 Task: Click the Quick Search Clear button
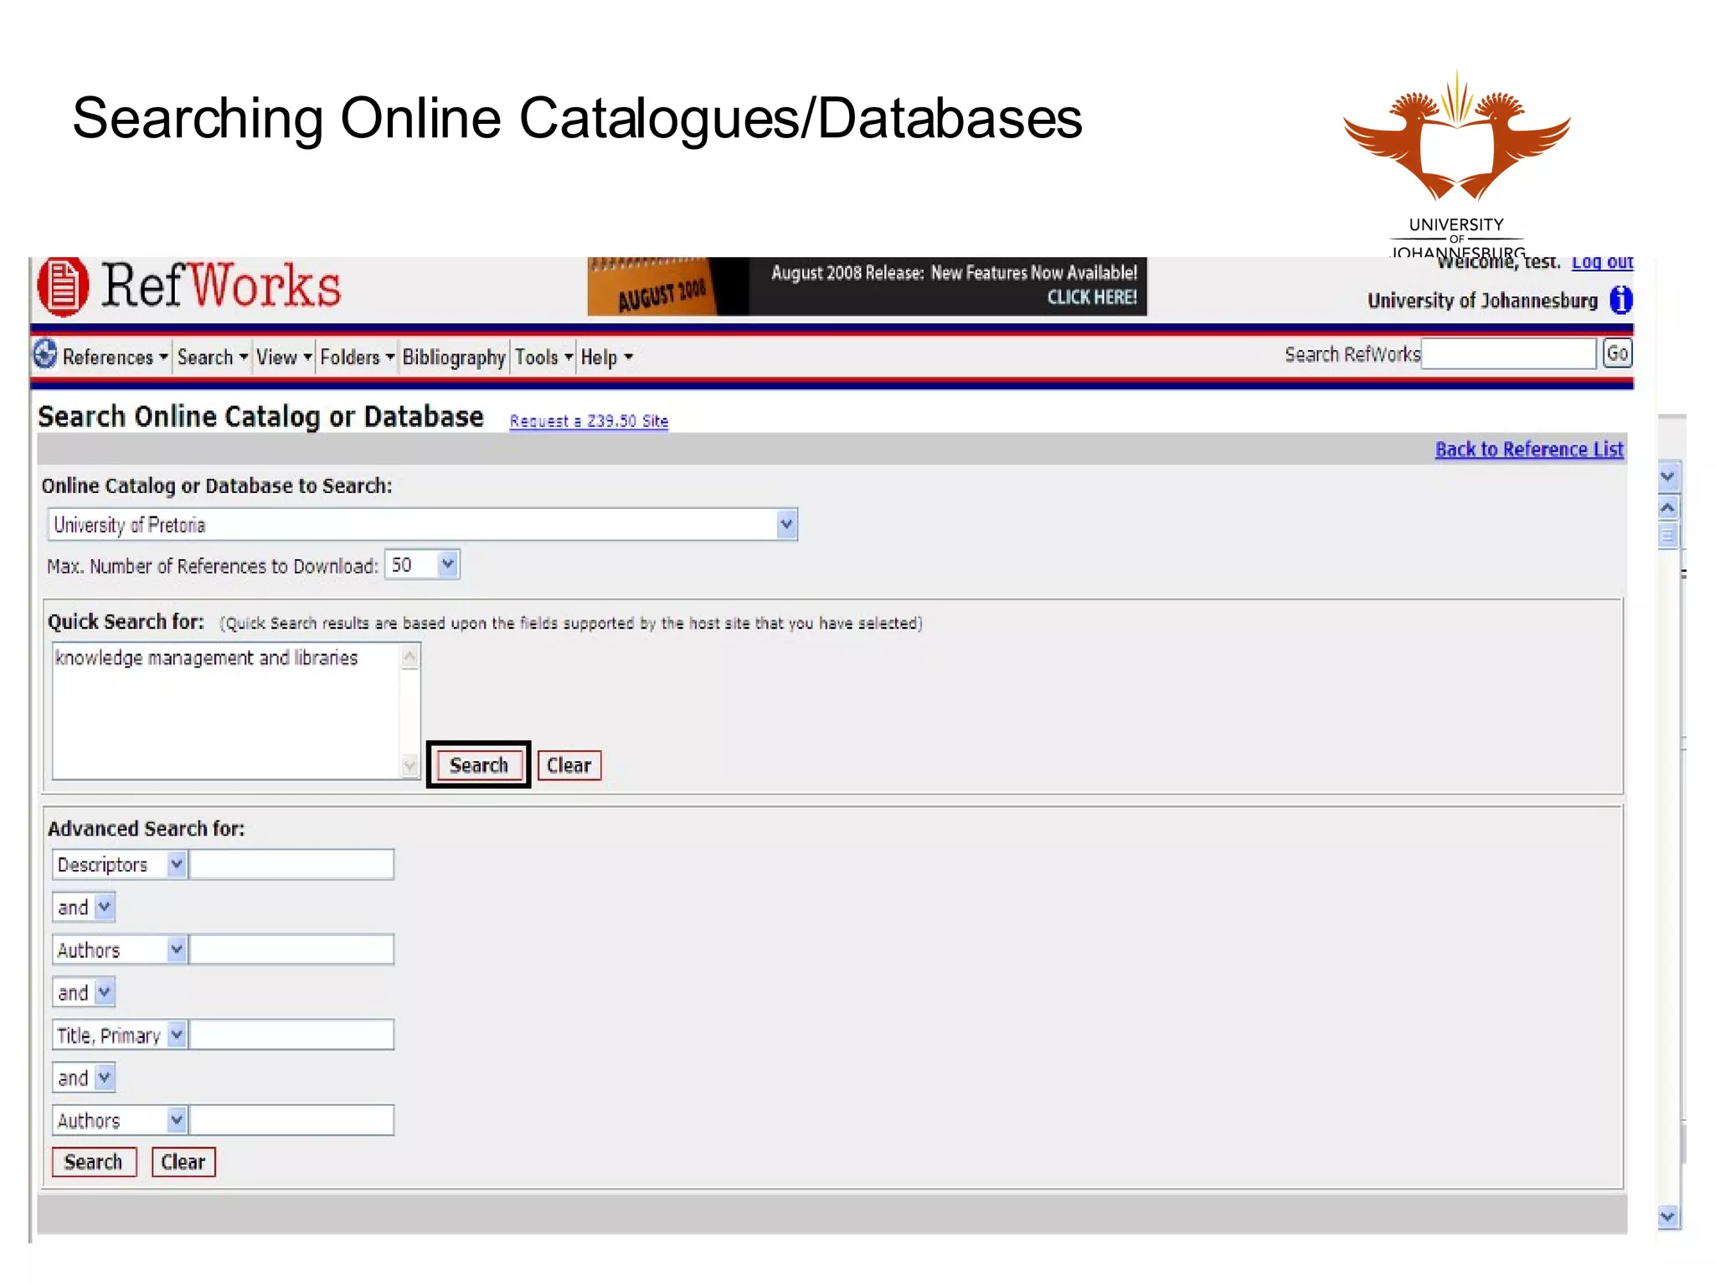tap(569, 765)
